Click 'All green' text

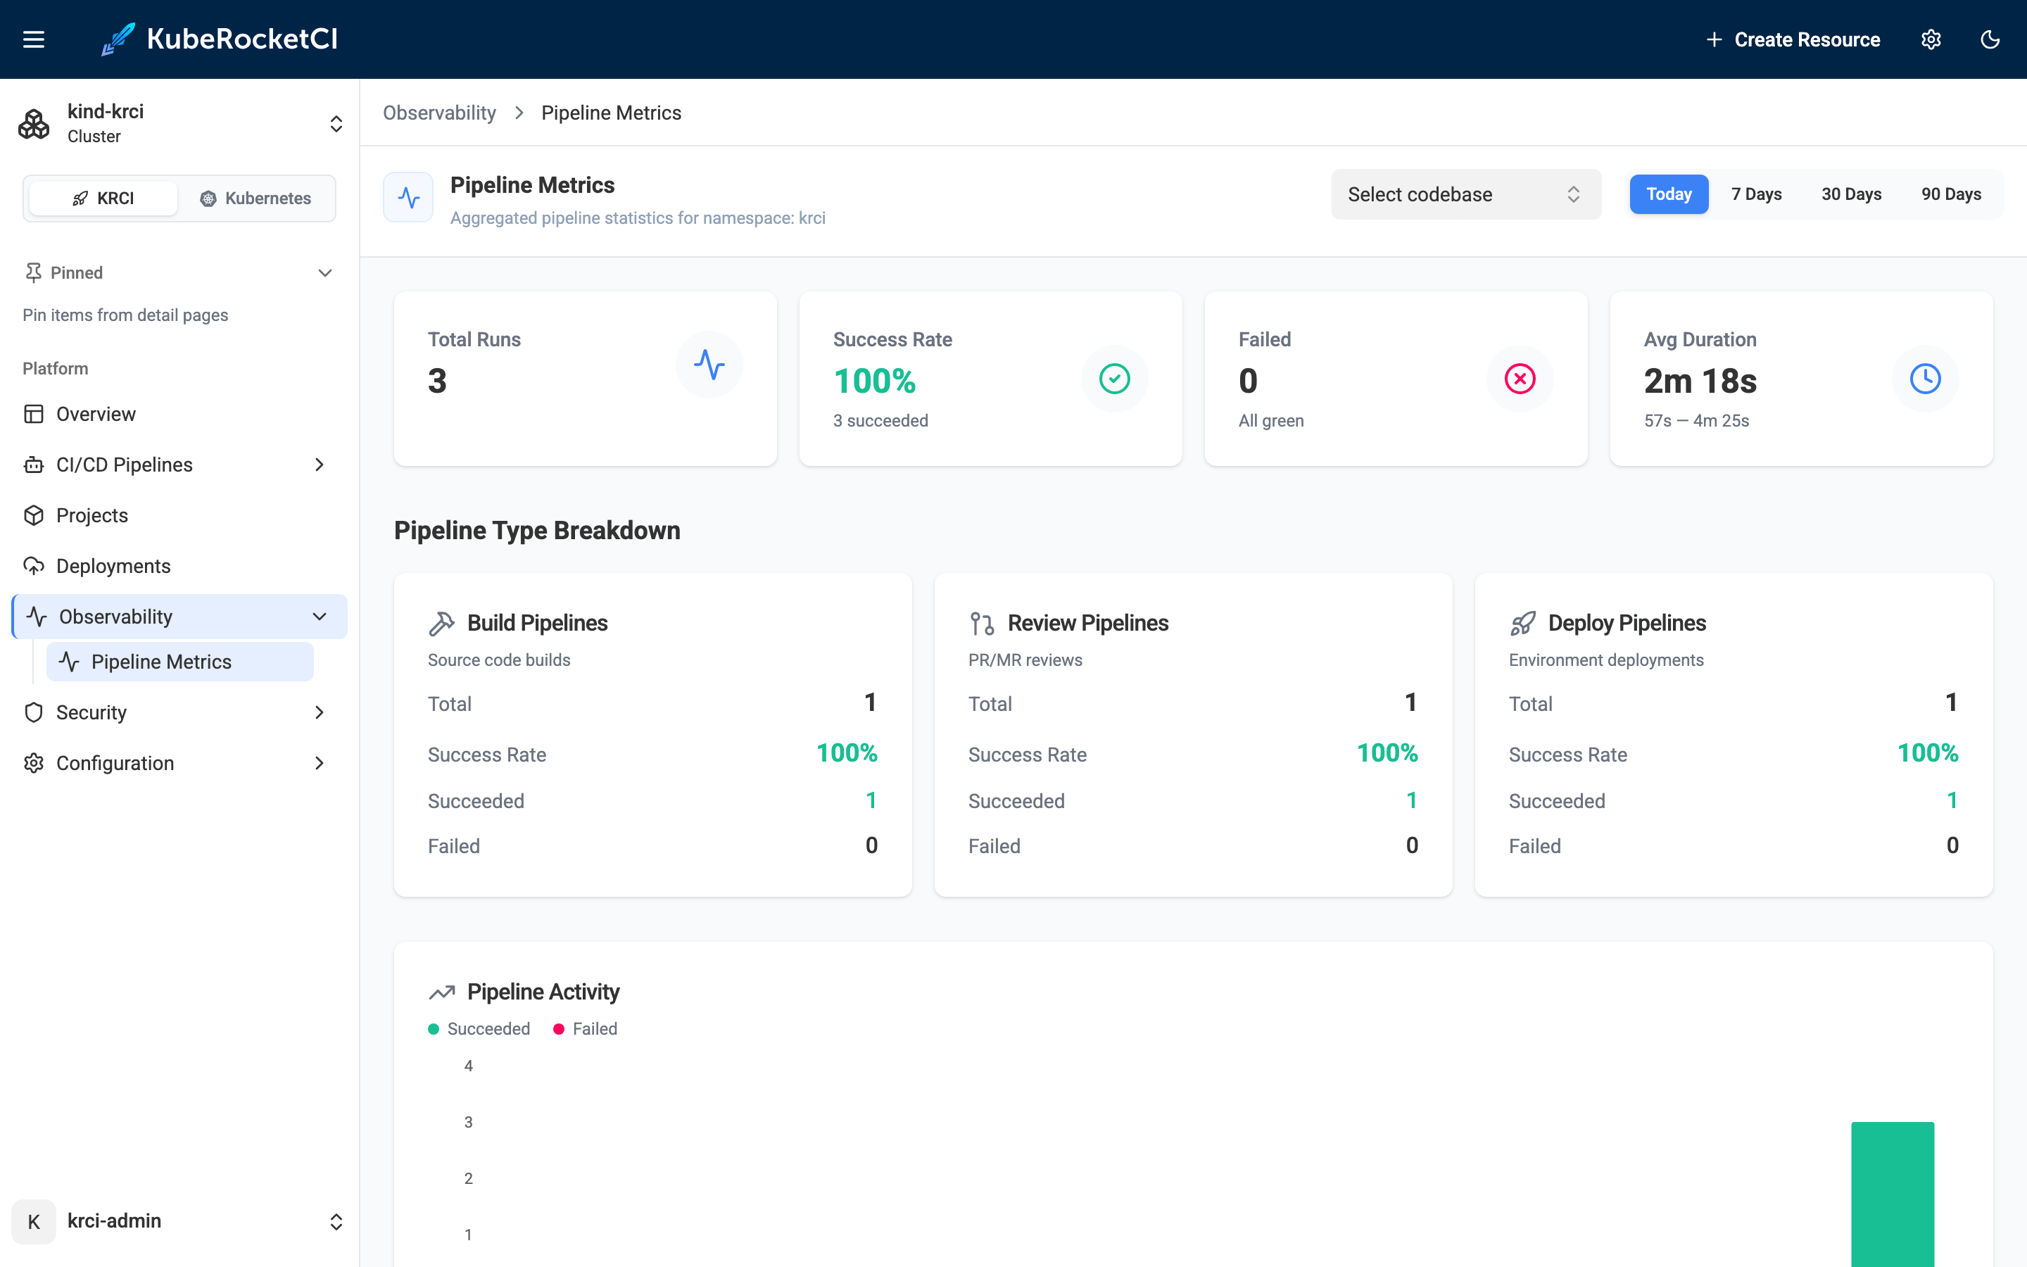[x=1270, y=421]
